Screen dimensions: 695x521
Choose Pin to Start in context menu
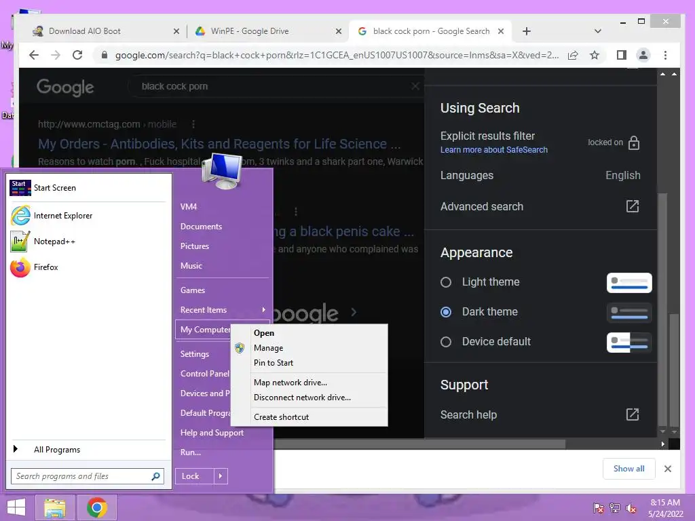pyautogui.click(x=274, y=363)
